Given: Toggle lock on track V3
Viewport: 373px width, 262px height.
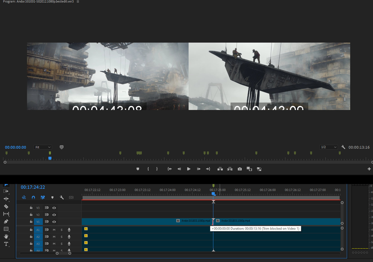Looking at the screenshot, I should 31,208.
